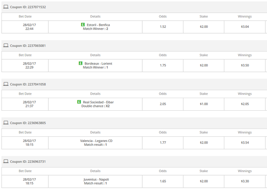
Task: Click laptop icon beside Coupon ID 2237065081
Action: coord(6,45)
